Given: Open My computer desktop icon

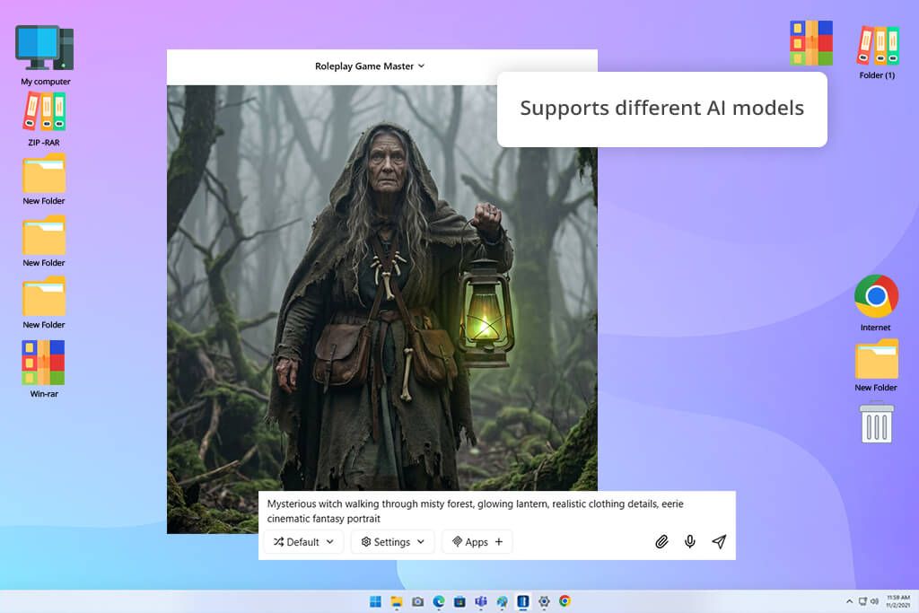Looking at the screenshot, I should coord(45,55).
